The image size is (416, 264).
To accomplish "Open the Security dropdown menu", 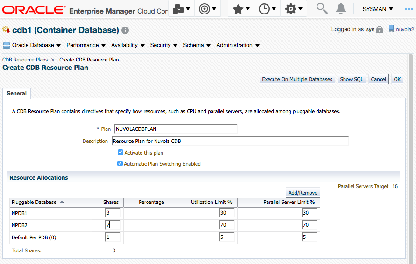I will (x=163, y=45).
